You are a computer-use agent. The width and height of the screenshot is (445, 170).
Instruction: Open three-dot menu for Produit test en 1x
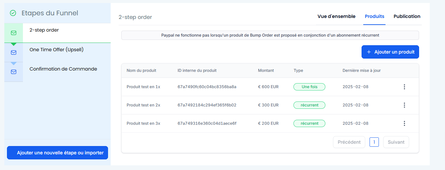tap(404, 87)
